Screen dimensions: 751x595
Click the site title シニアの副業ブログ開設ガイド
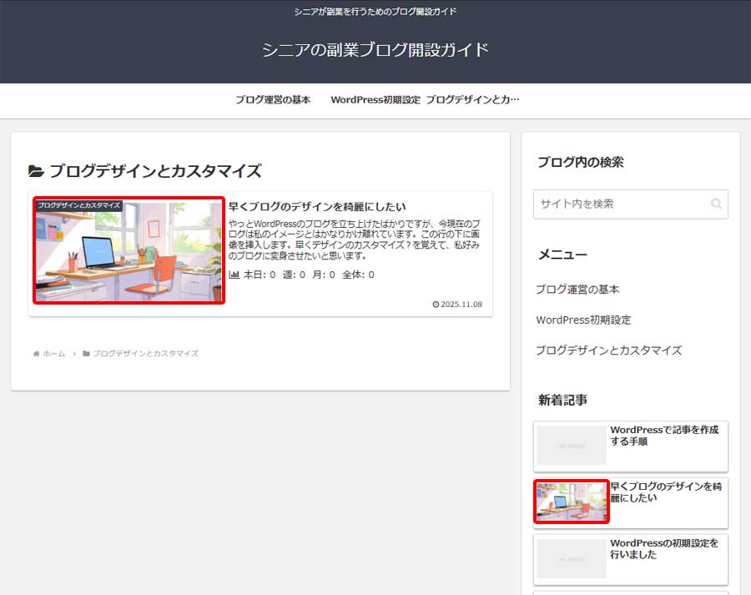coord(375,49)
